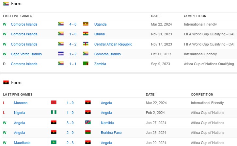Click the Nigeria flag icon
This screenshot has width=237, height=146.
pos(54,113)
